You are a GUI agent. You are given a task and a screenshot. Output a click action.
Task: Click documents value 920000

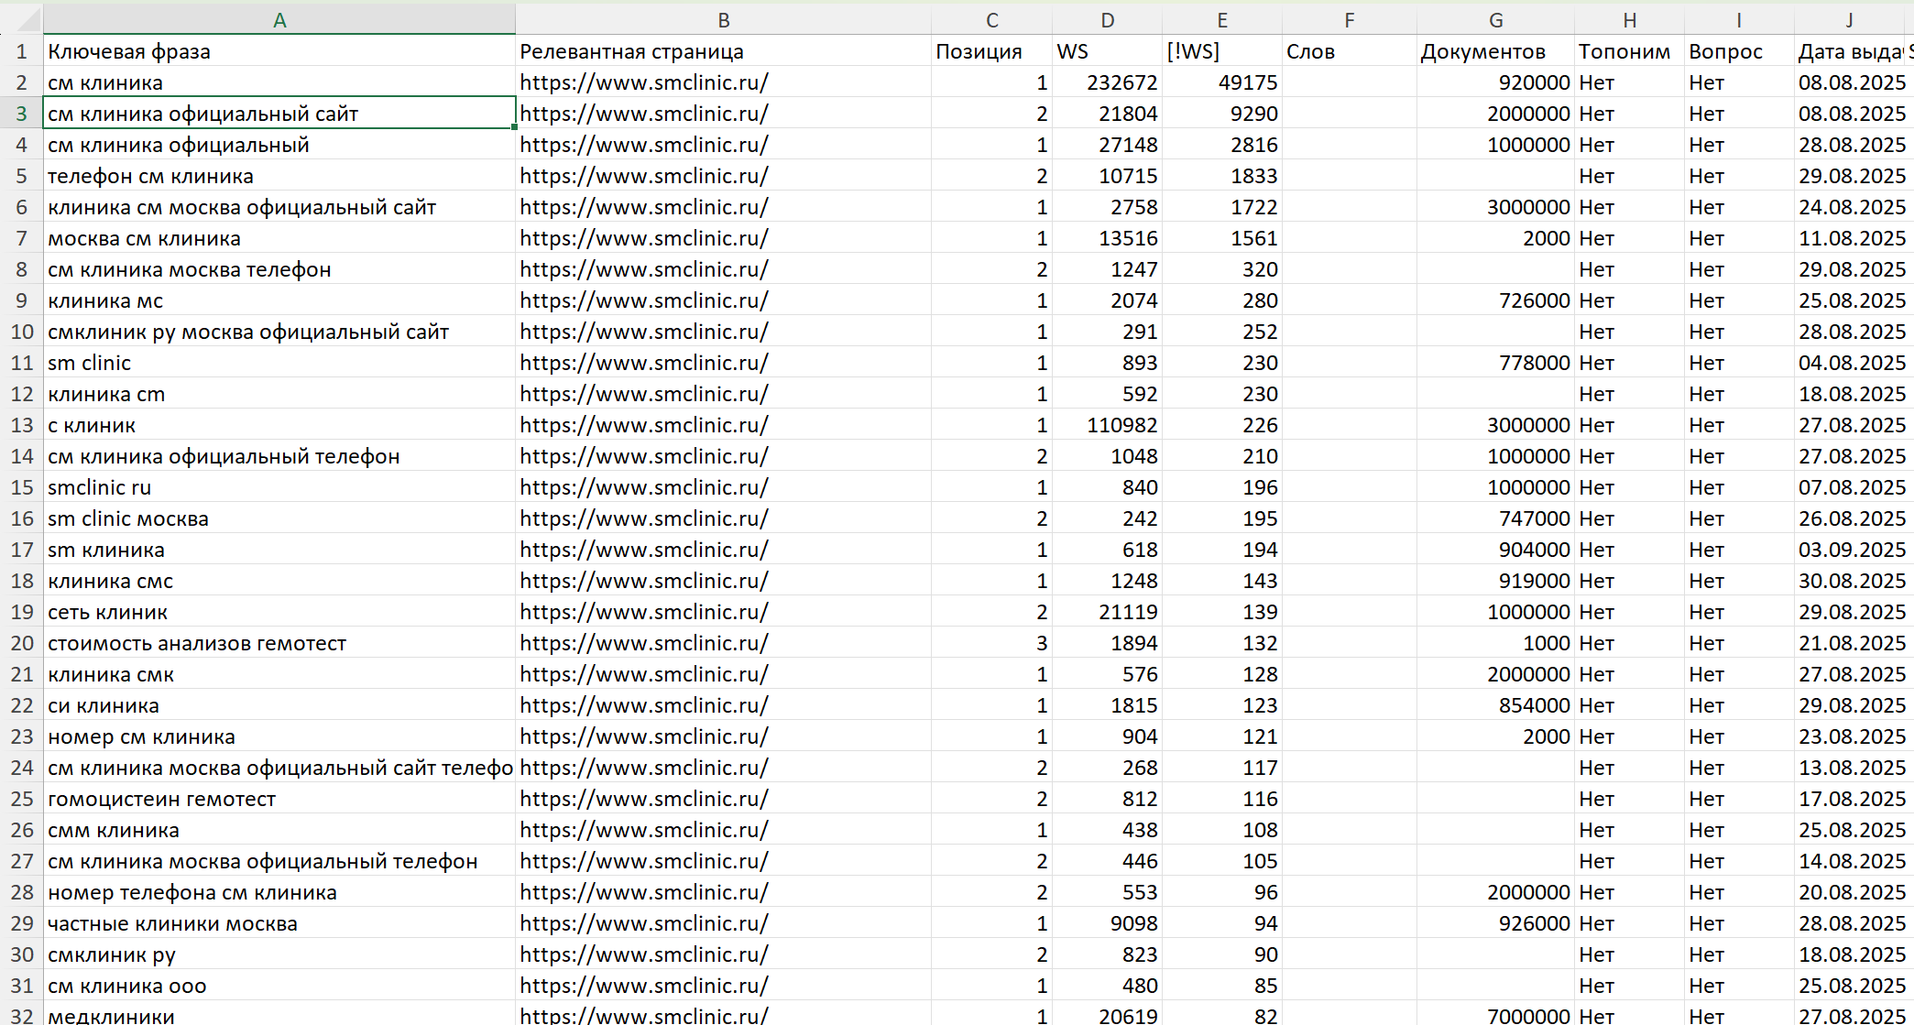1495,82
